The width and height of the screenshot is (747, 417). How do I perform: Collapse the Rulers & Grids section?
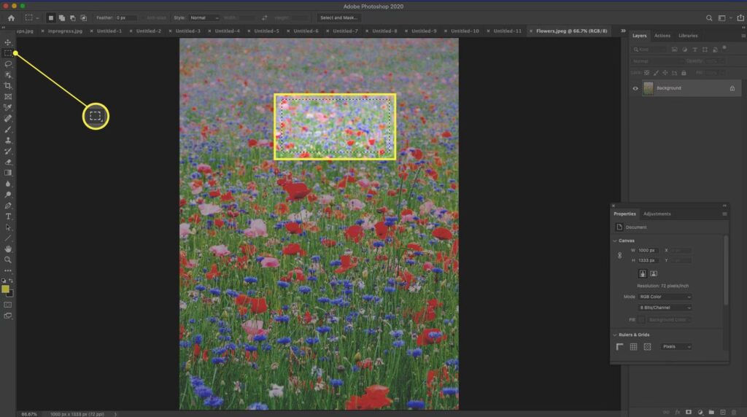coord(614,335)
